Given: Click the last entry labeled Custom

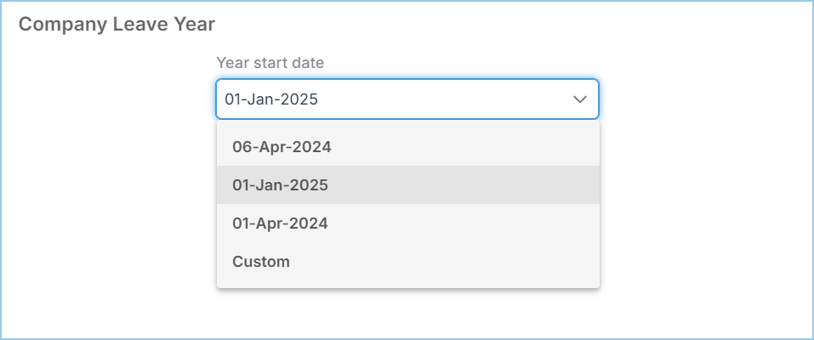Looking at the screenshot, I should coord(261,261).
